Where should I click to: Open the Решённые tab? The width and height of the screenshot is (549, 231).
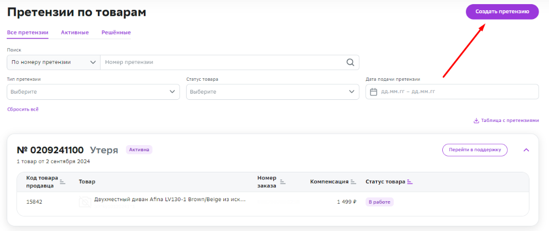(x=116, y=32)
